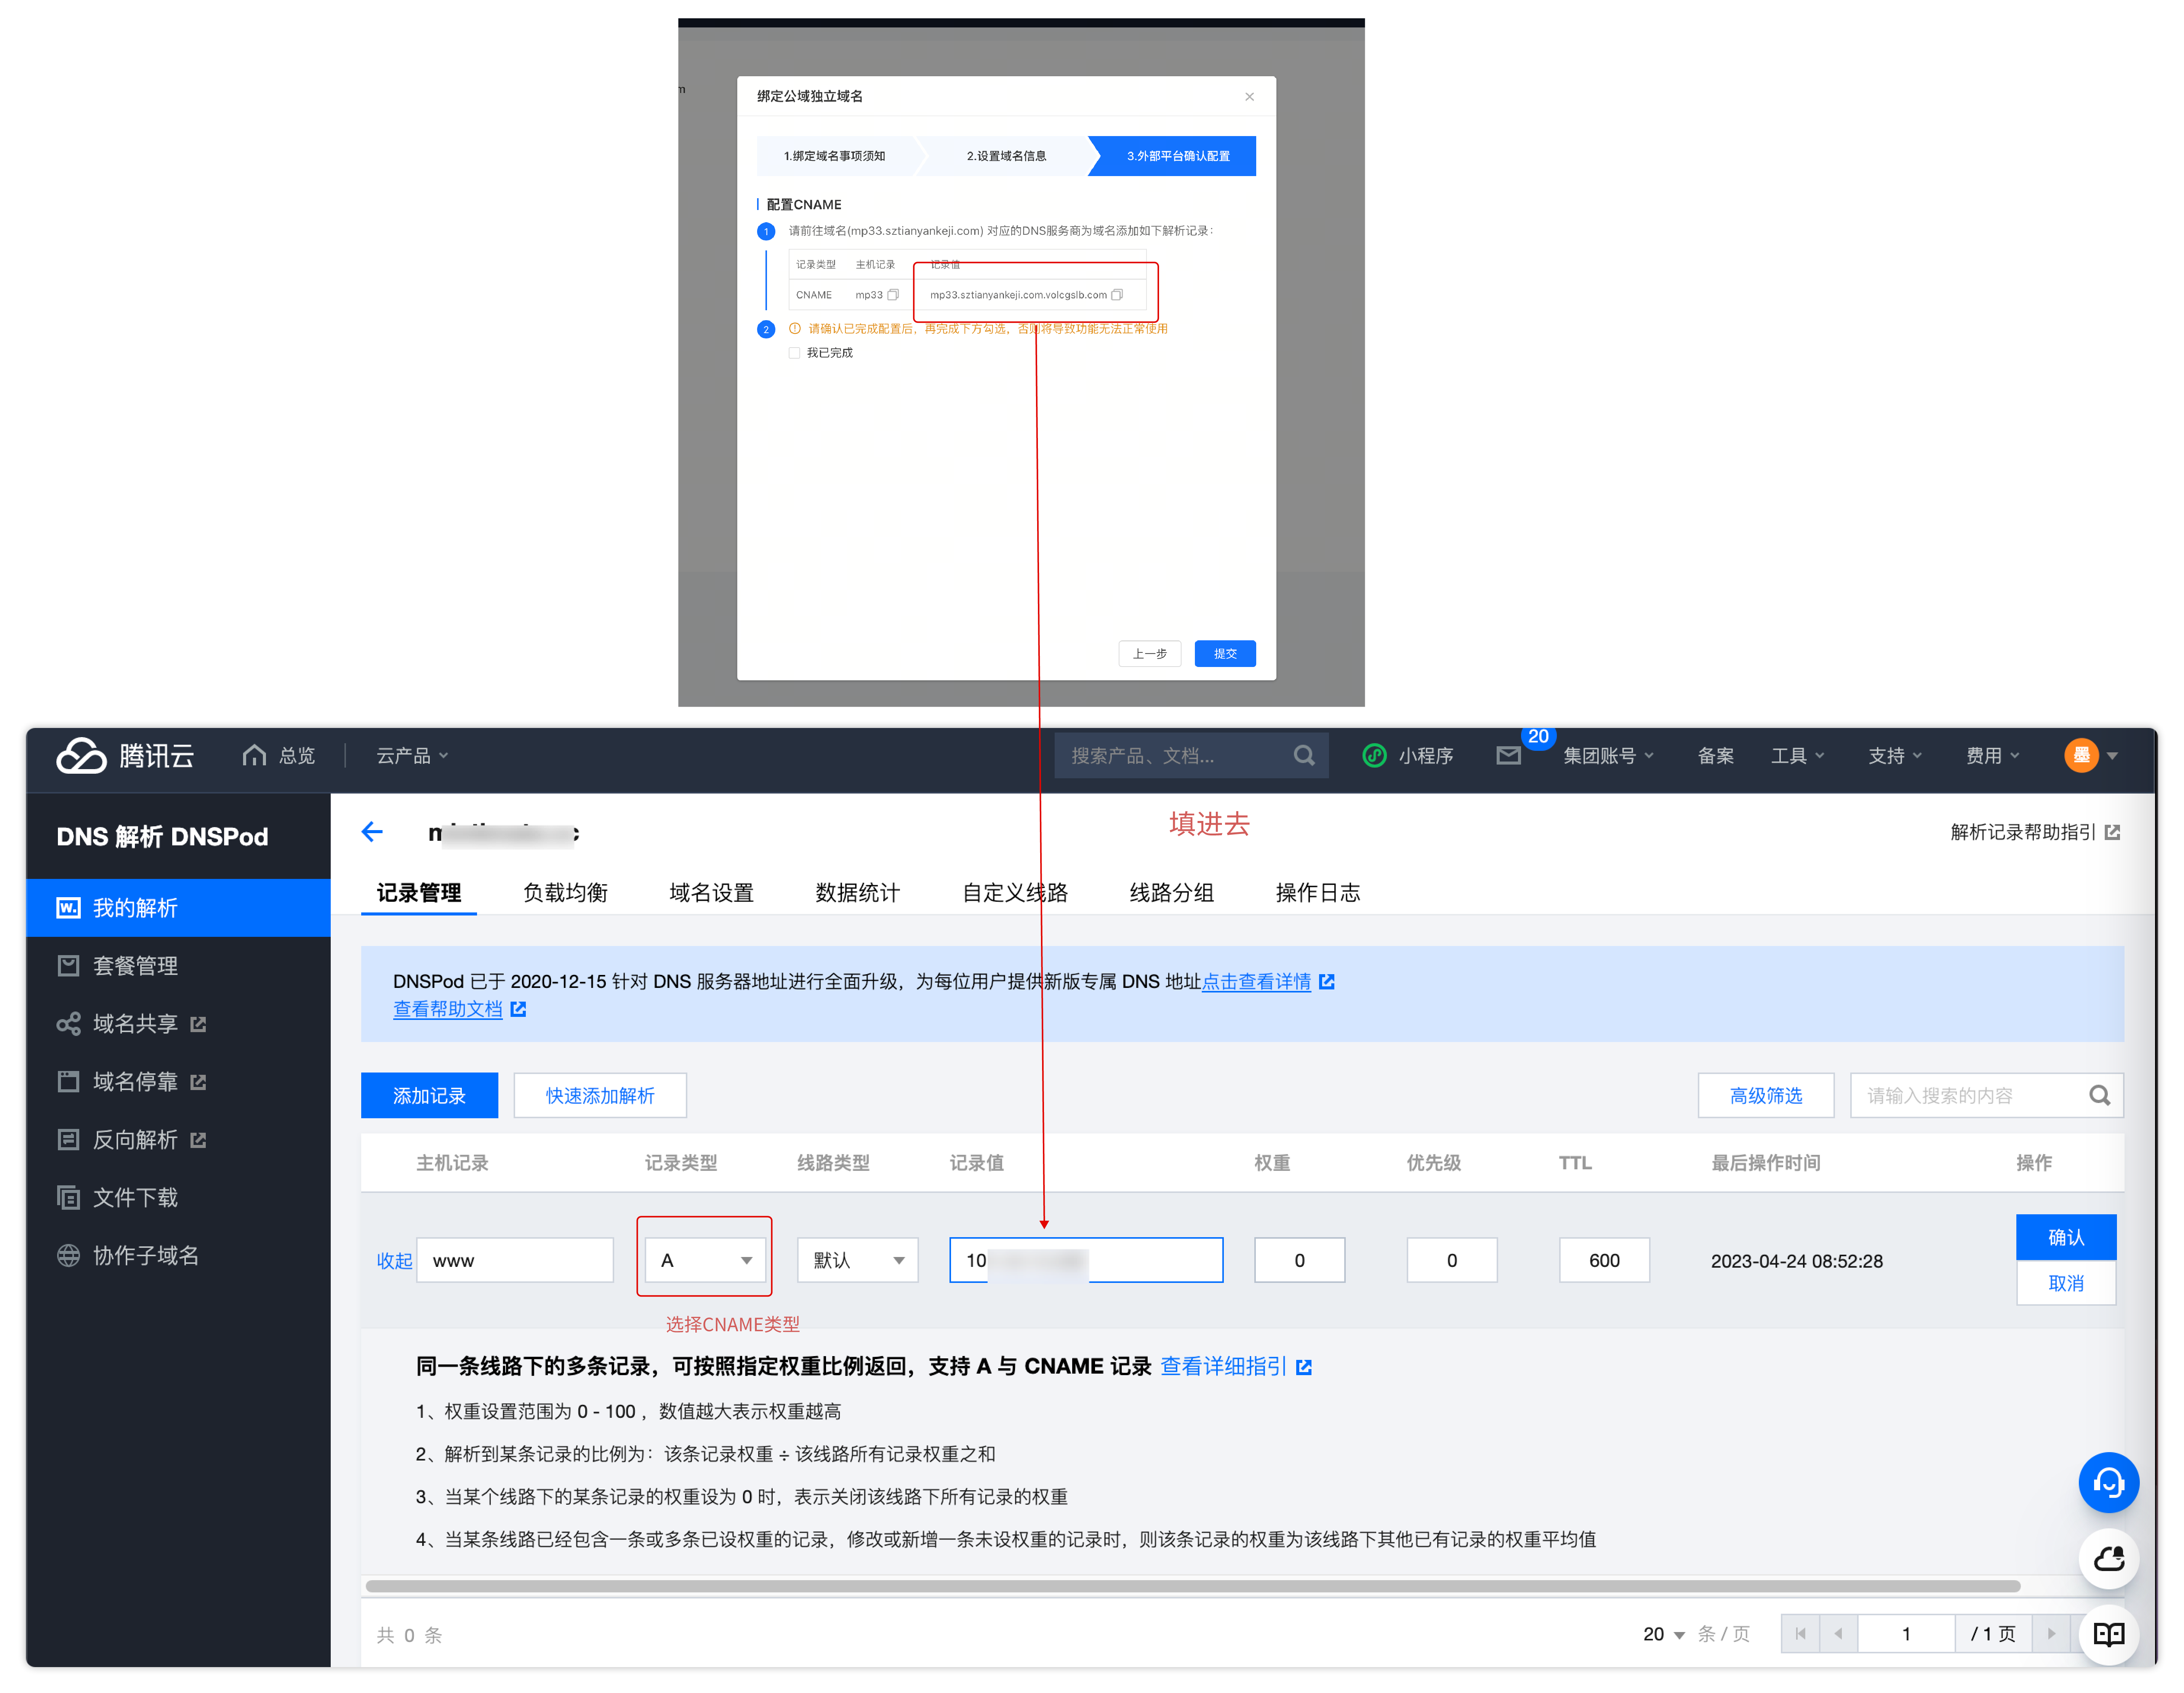
Task: Click the 小程序 mini program icon
Action: pyautogui.click(x=1375, y=755)
